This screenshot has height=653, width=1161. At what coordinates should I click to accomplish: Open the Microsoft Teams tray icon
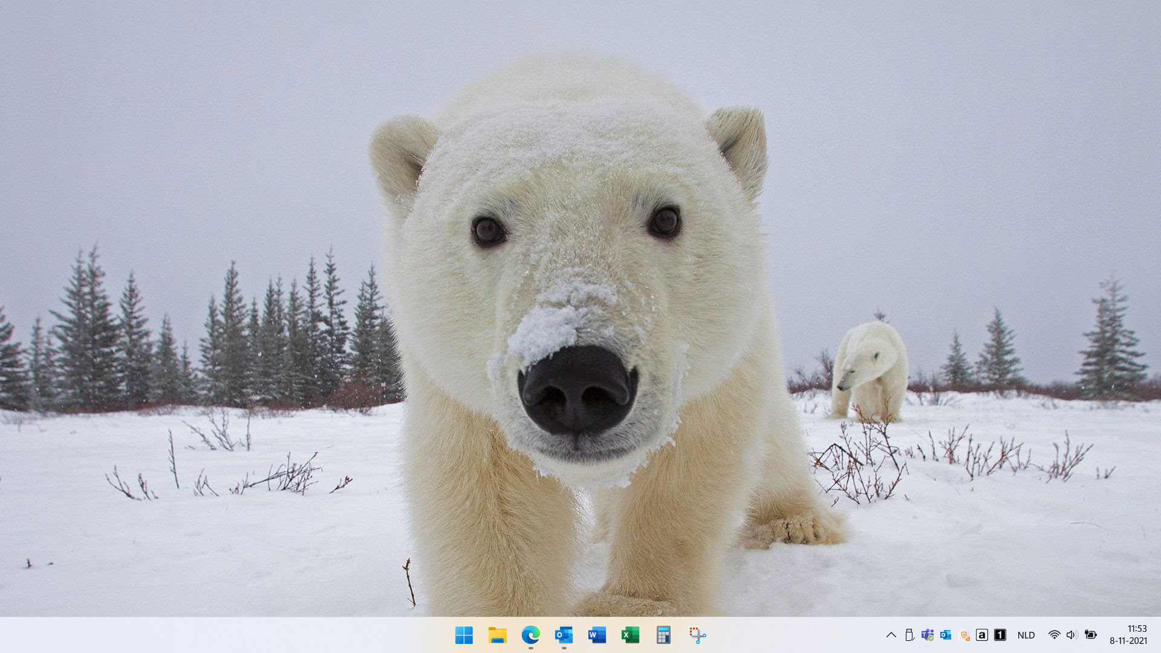pos(927,635)
